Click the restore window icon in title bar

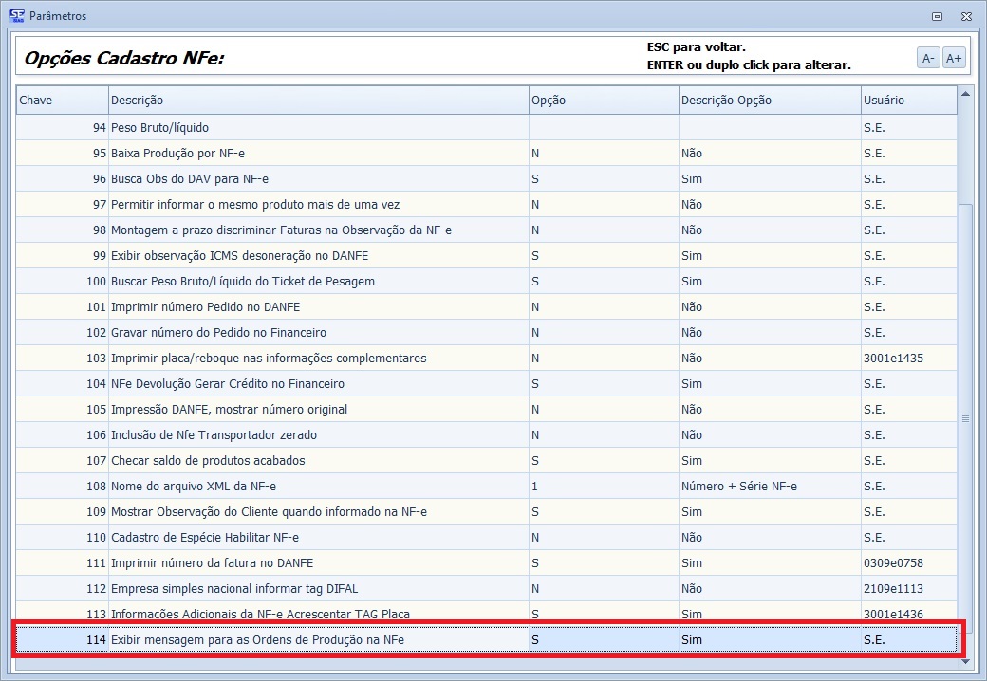pyautogui.click(x=937, y=16)
